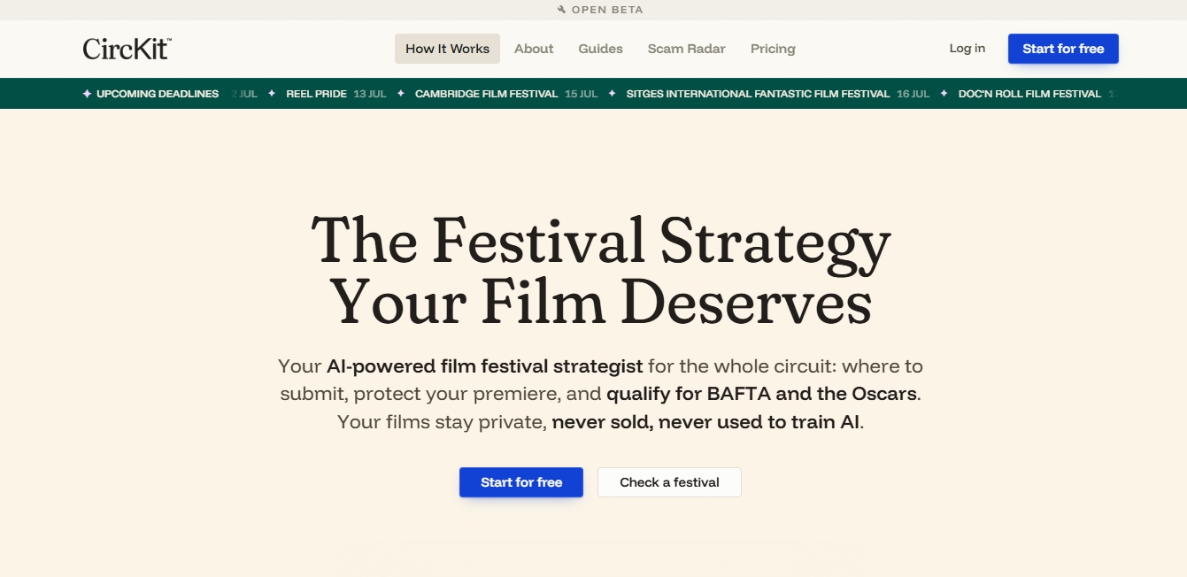This screenshot has width=1187, height=577.
Task: Click the star icon before UPCOMING DEADLINES
Action: (x=87, y=94)
